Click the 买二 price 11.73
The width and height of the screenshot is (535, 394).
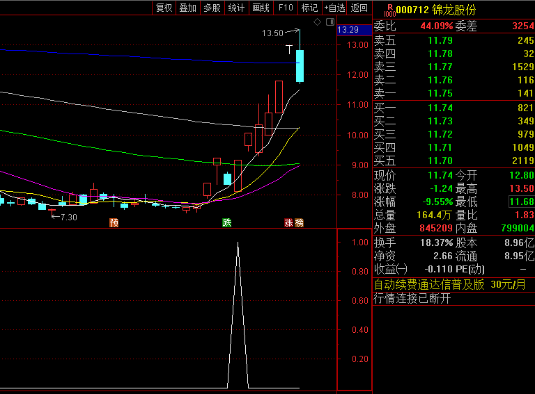click(x=440, y=122)
